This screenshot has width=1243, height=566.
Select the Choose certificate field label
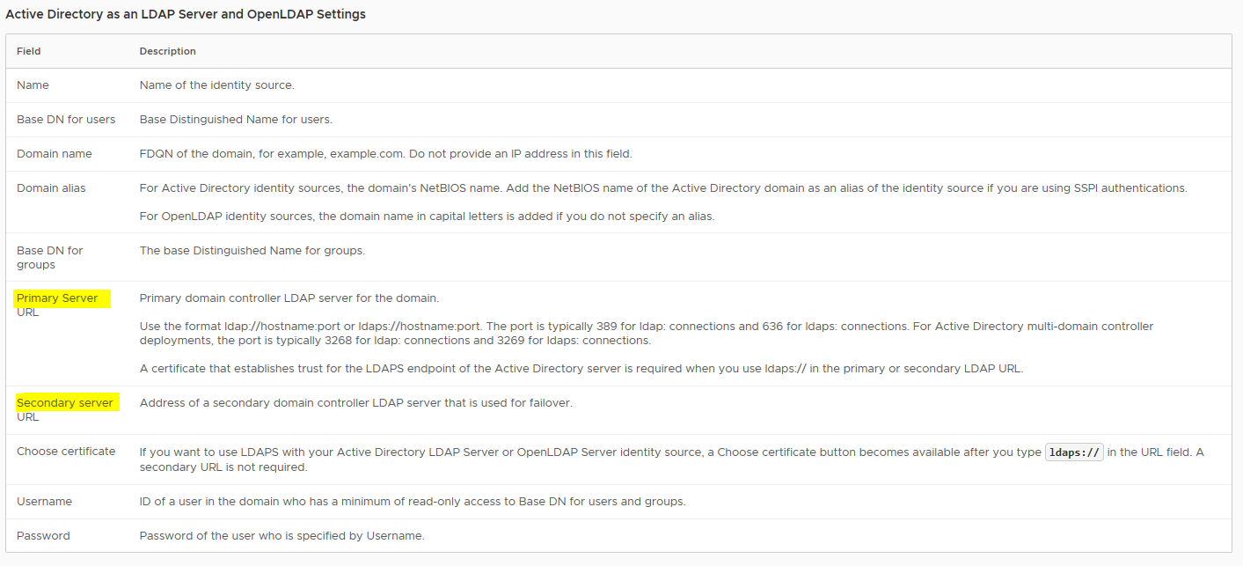tap(66, 452)
